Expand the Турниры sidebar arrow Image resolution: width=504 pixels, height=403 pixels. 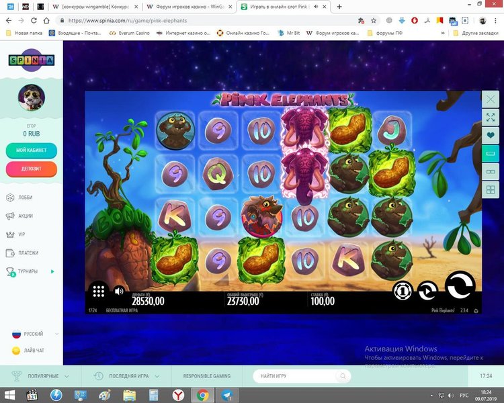pyautogui.click(x=52, y=271)
